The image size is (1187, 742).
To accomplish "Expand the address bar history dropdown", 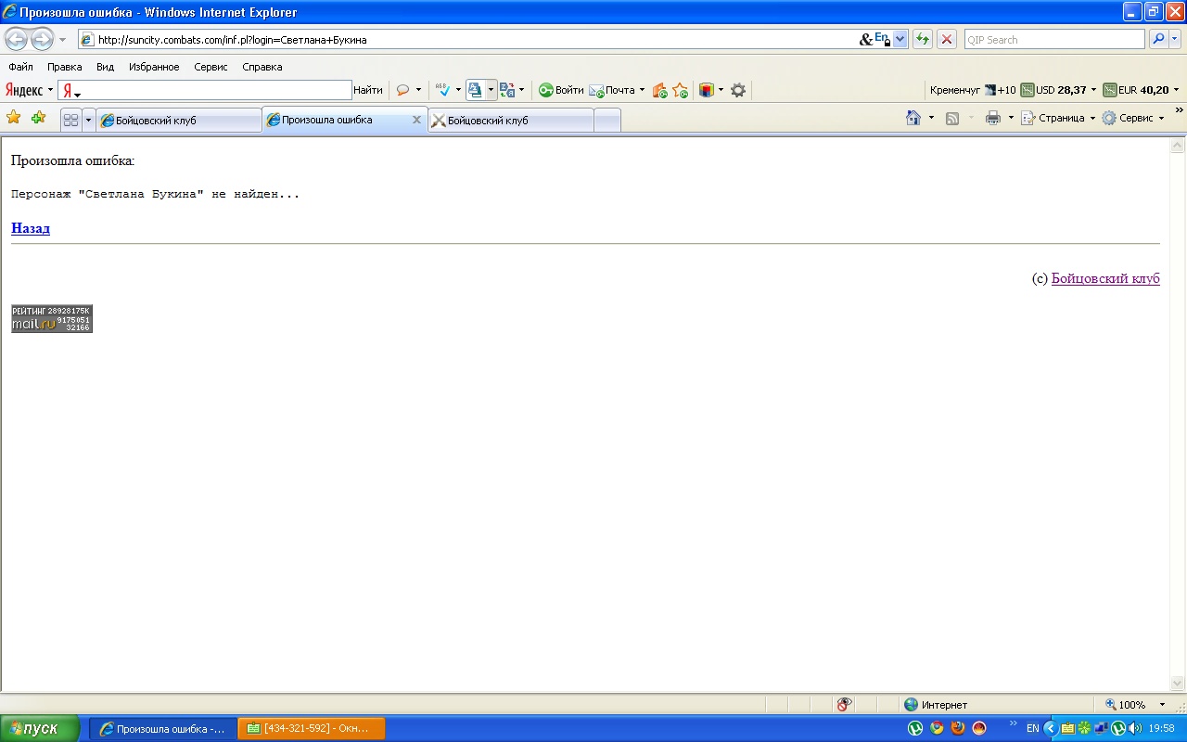I will [x=900, y=39].
